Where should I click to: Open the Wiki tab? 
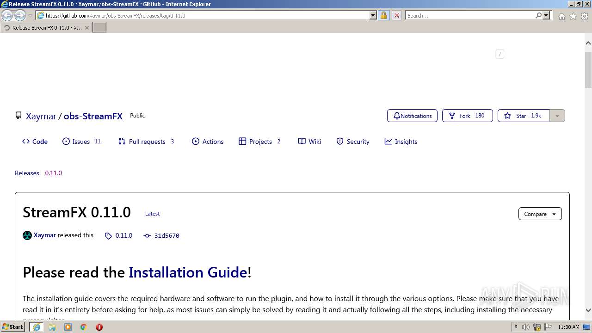coord(309,142)
